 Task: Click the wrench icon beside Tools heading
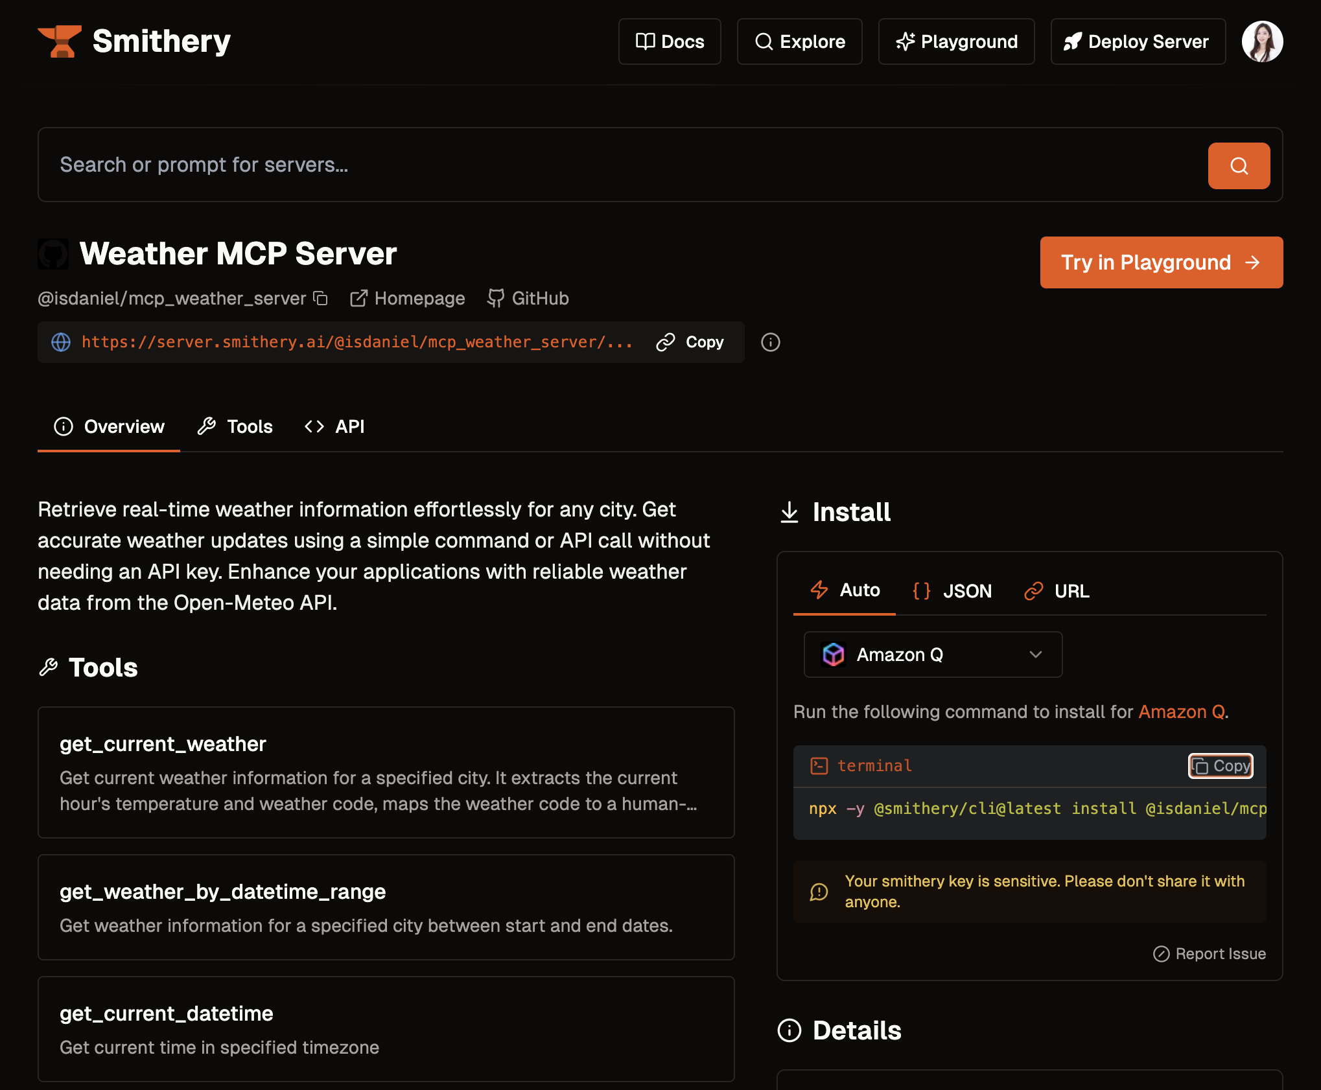[49, 667]
